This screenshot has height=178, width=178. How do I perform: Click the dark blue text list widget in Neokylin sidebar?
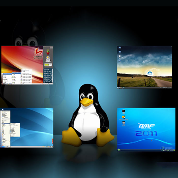(48, 76)
